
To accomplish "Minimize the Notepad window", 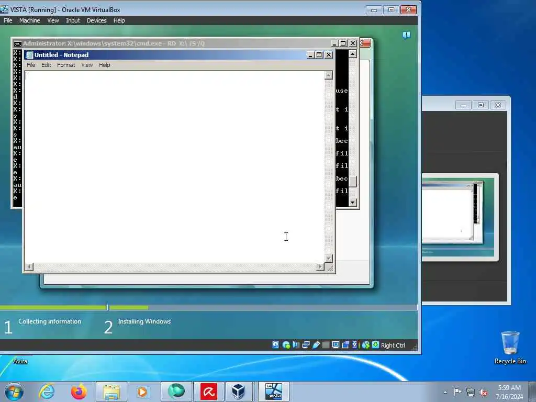I will click(x=310, y=54).
